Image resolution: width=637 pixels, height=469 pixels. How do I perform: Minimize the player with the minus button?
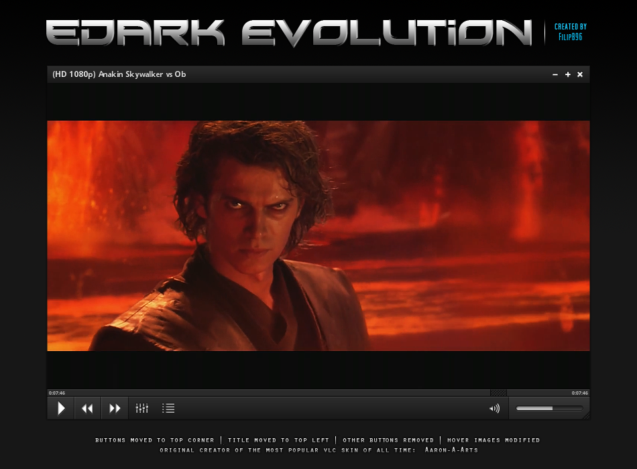pyautogui.click(x=555, y=75)
